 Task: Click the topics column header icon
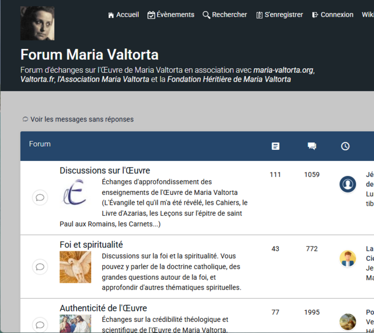point(276,146)
